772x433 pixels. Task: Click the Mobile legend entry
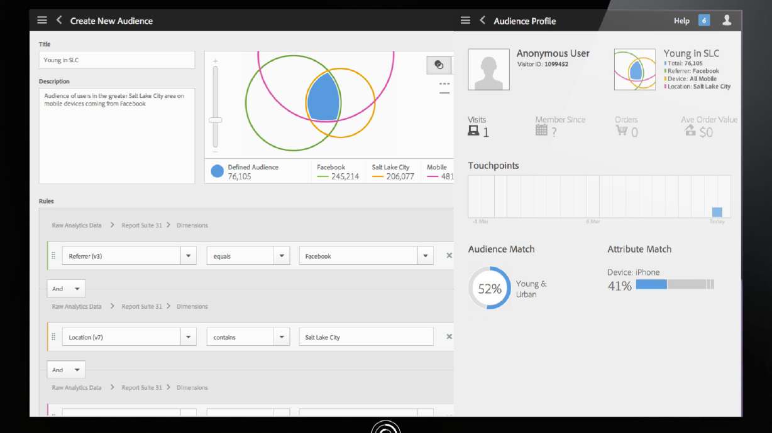(x=440, y=172)
